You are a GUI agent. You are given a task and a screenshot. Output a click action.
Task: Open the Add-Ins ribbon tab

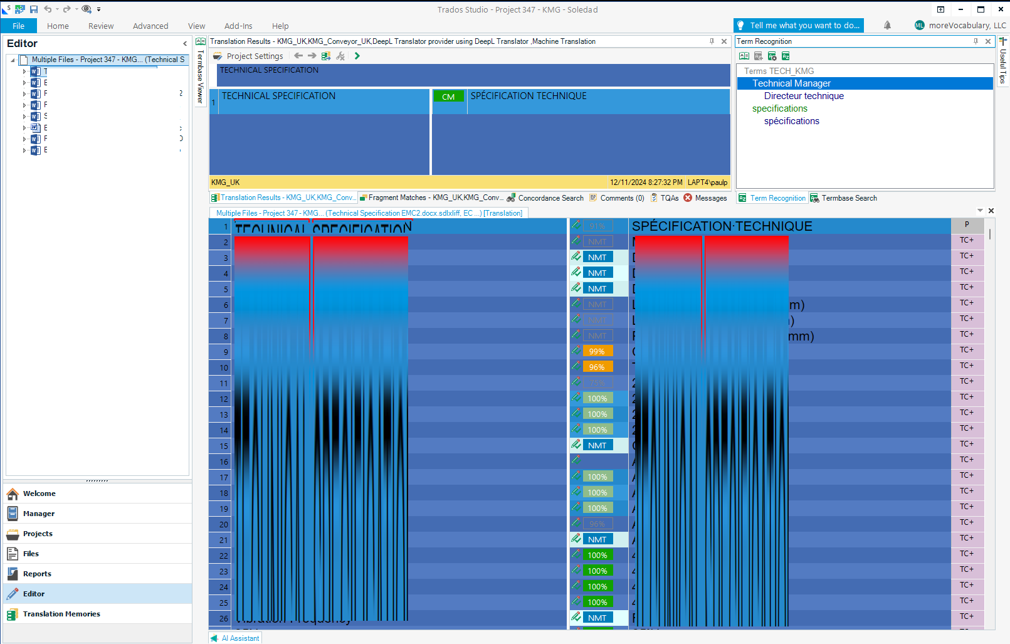pos(238,26)
